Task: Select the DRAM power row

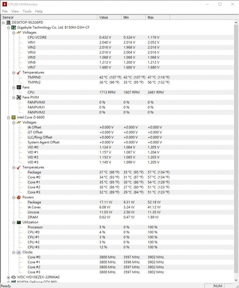Action: click(130, 217)
